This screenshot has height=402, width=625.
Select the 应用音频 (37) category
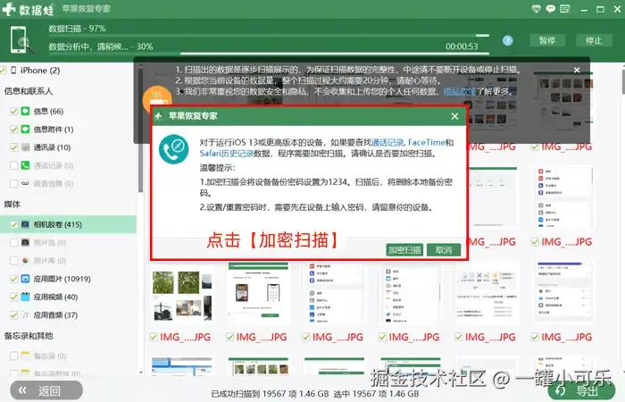coord(55,314)
